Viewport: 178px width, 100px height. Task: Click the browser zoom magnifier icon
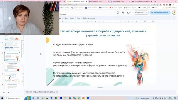(154, 5)
